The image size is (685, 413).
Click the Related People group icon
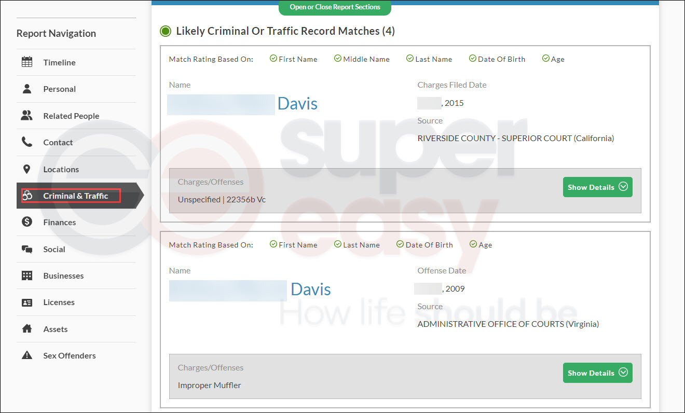27,116
